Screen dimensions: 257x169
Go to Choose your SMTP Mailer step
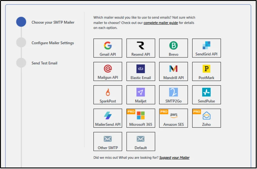(53, 22)
